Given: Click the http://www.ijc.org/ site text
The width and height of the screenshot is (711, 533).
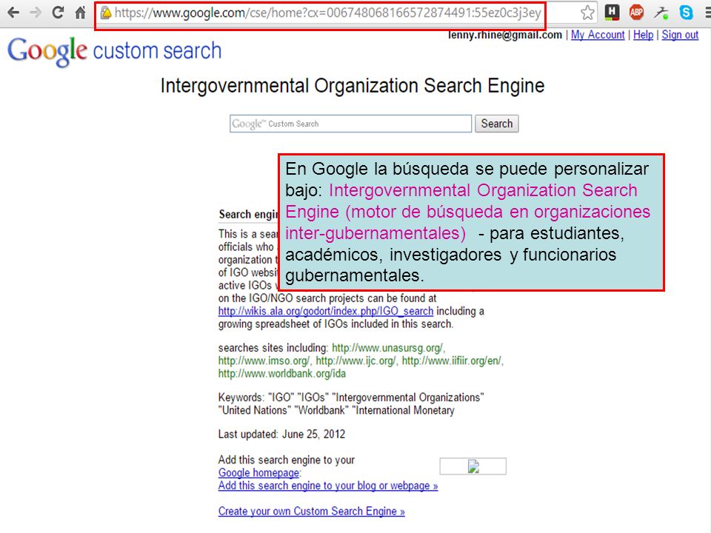Looking at the screenshot, I should tap(356, 361).
